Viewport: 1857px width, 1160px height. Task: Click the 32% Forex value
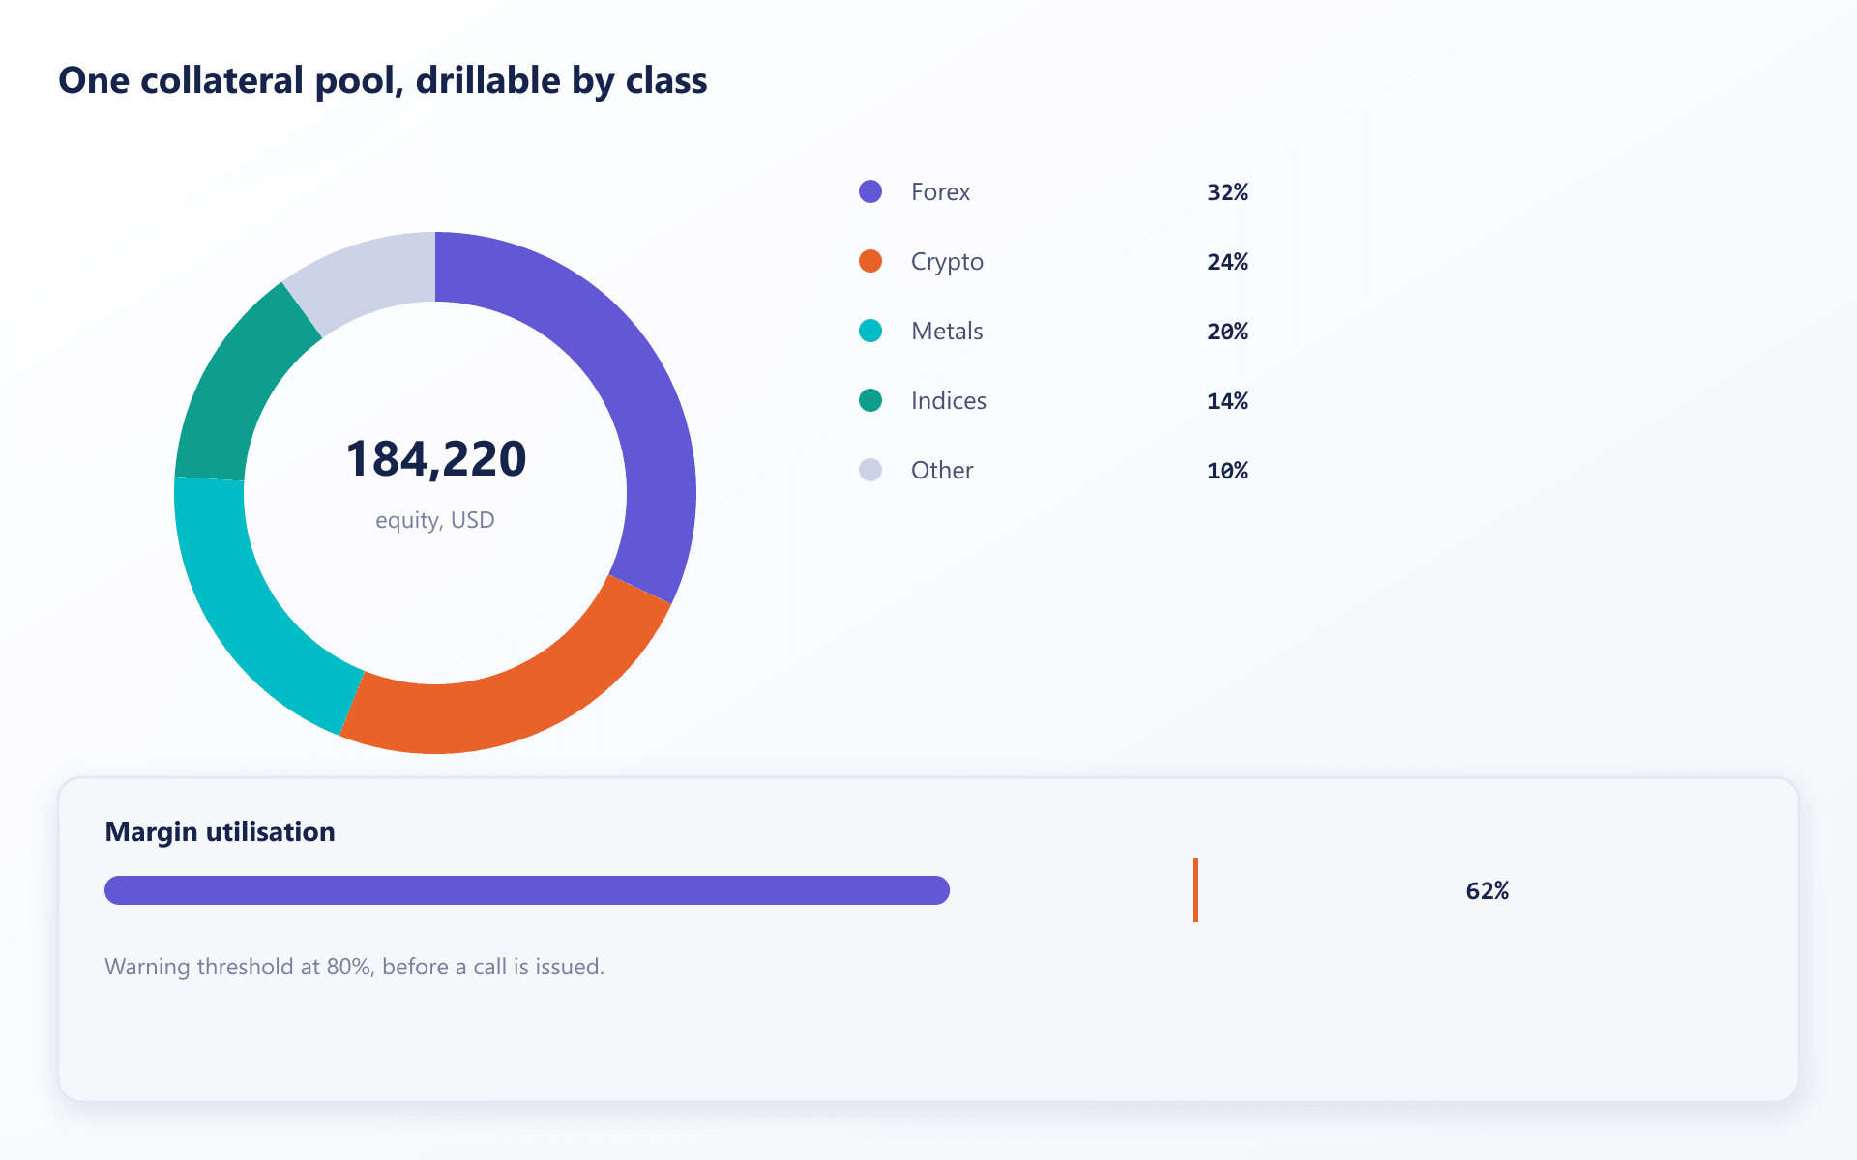[x=1227, y=192]
